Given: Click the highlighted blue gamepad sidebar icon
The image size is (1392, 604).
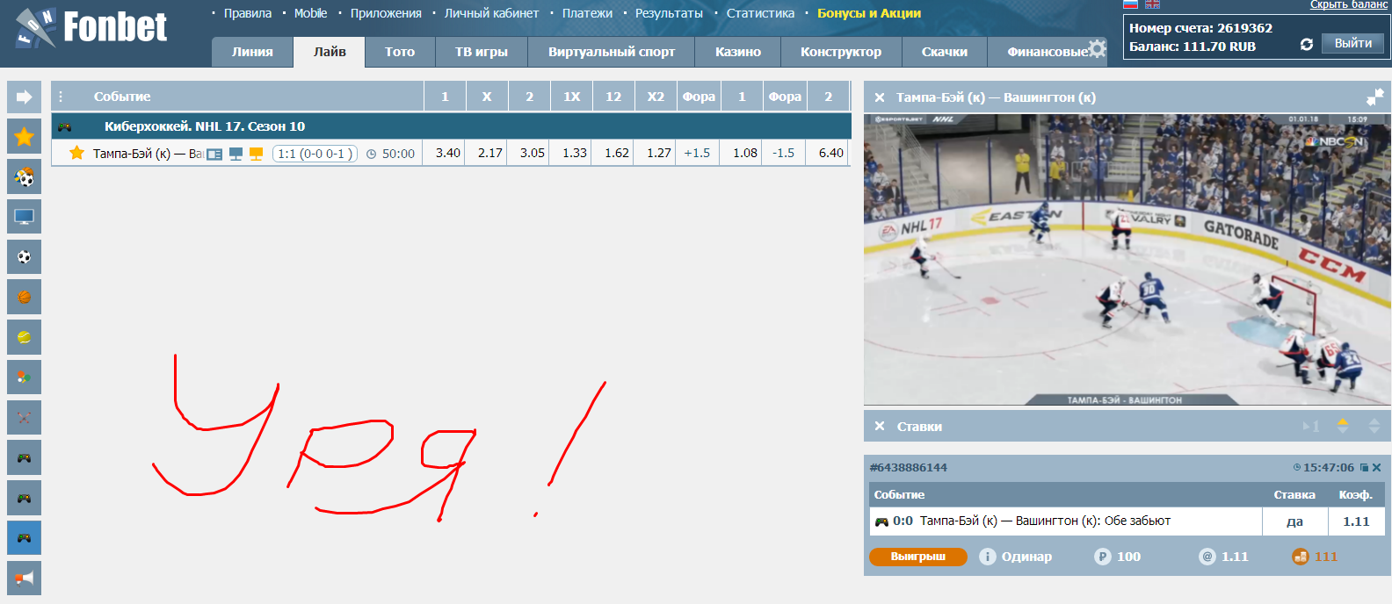Looking at the screenshot, I should pyautogui.click(x=25, y=538).
